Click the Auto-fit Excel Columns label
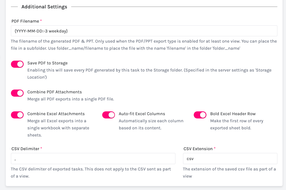 142,114
